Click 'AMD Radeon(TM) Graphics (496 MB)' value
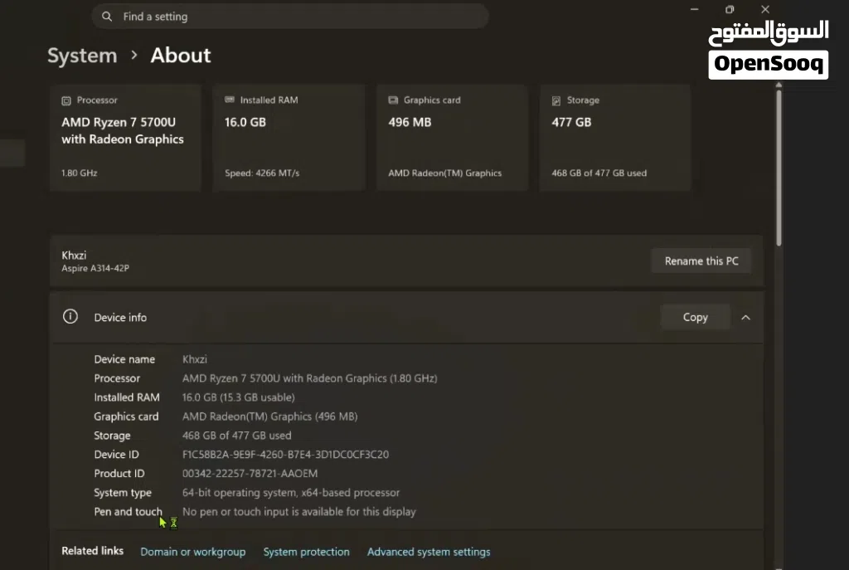 click(x=269, y=417)
